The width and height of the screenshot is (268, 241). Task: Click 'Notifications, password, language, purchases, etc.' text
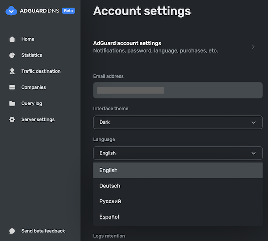click(x=155, y=51)
